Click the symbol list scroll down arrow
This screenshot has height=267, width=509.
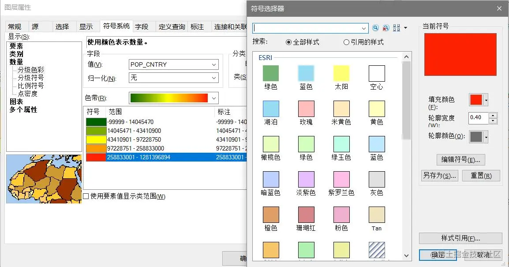(406, 256)
